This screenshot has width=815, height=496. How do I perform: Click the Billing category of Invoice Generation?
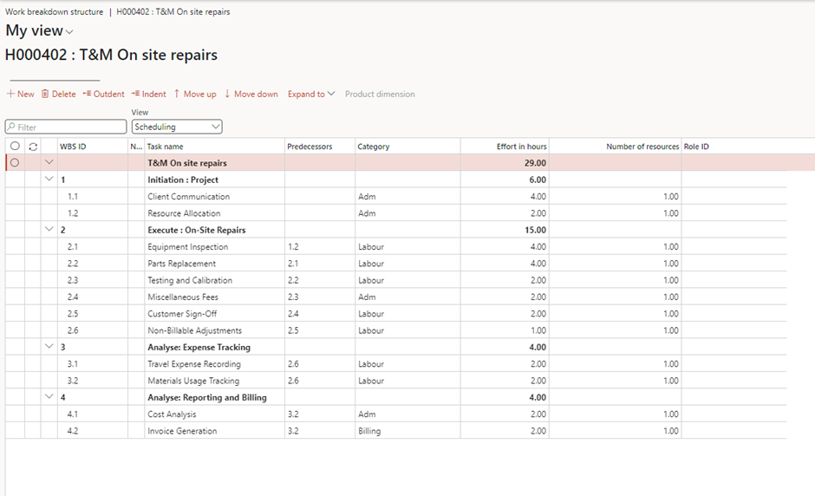coord(369,431)
